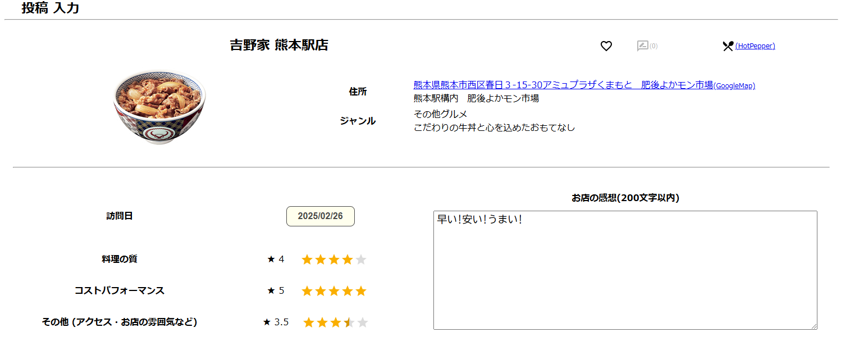Set その他 rating to first star
The width and height of the screenshot is (841, 341).
pyautogui.click(x=309, y=322)
